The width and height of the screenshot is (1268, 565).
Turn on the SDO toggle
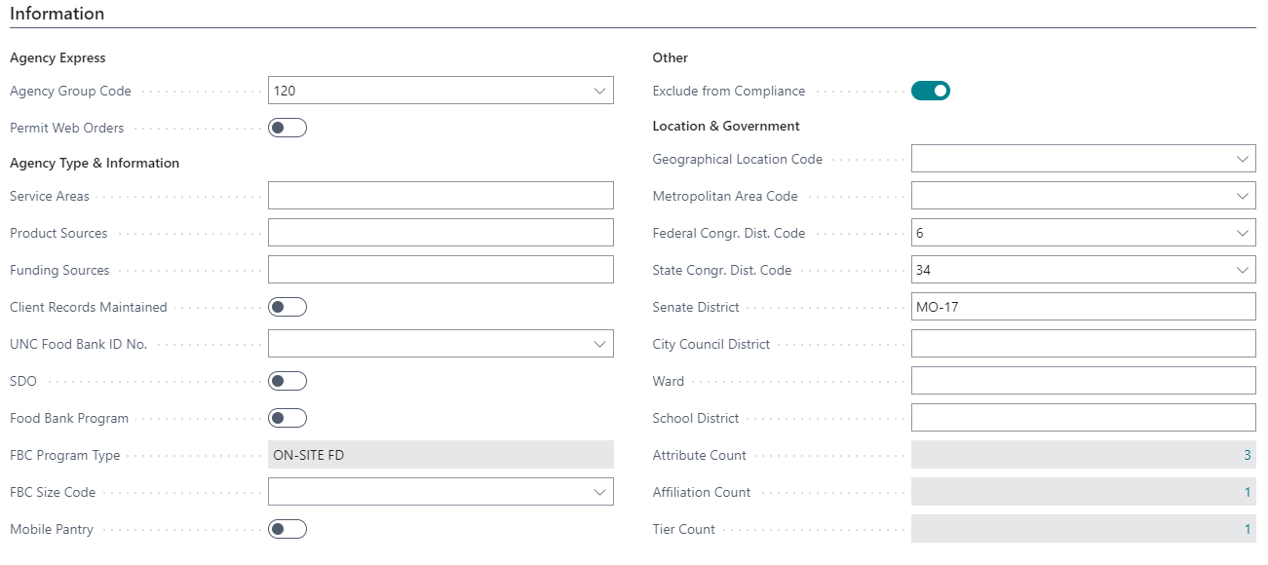click(288, 381)
